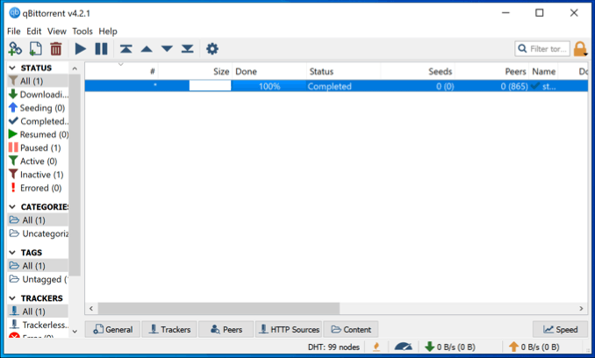Filter by Seeding (0) status
The height and width of the screenshot is (358, 595).
38,108
